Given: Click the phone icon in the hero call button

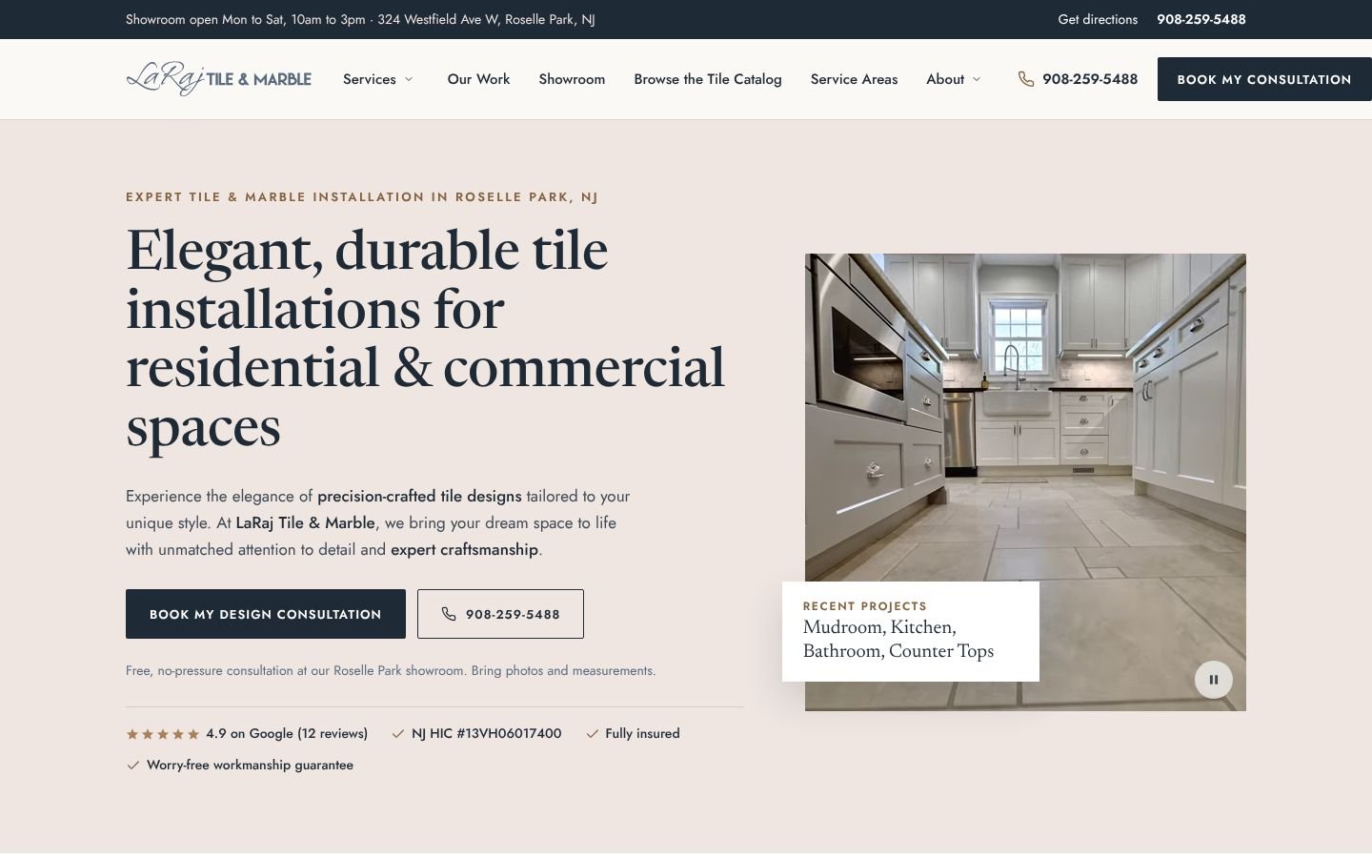Looking at the screenshot, I should [x=449, y=614].
